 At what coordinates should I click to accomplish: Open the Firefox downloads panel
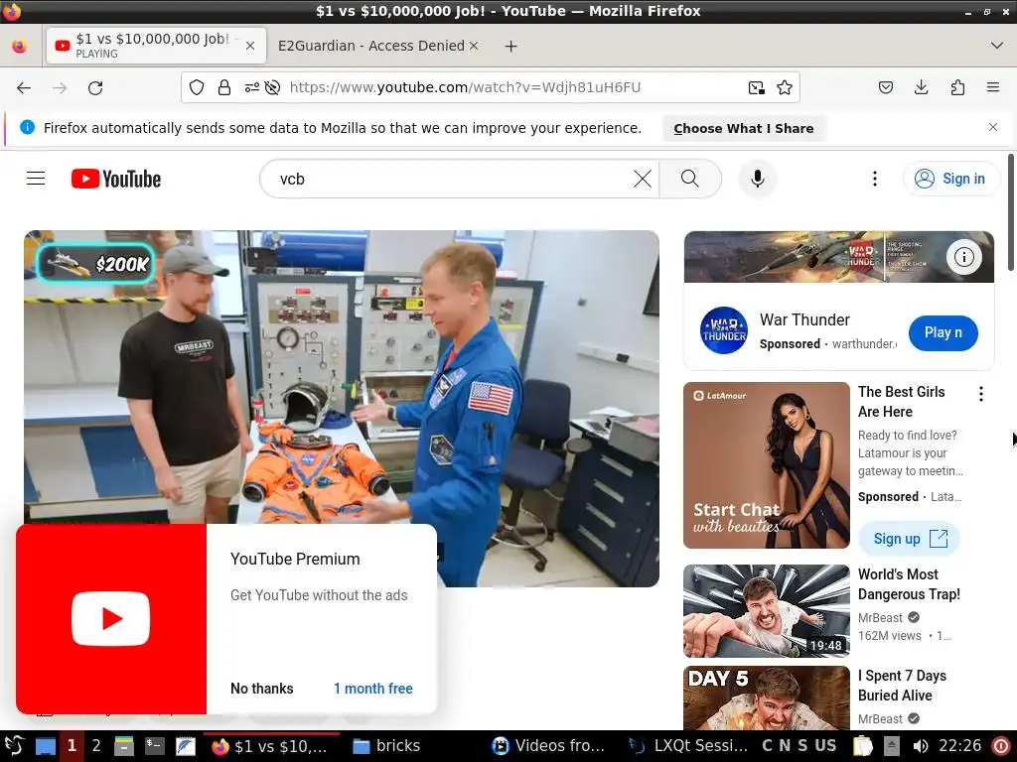click(x=921, y=87)
